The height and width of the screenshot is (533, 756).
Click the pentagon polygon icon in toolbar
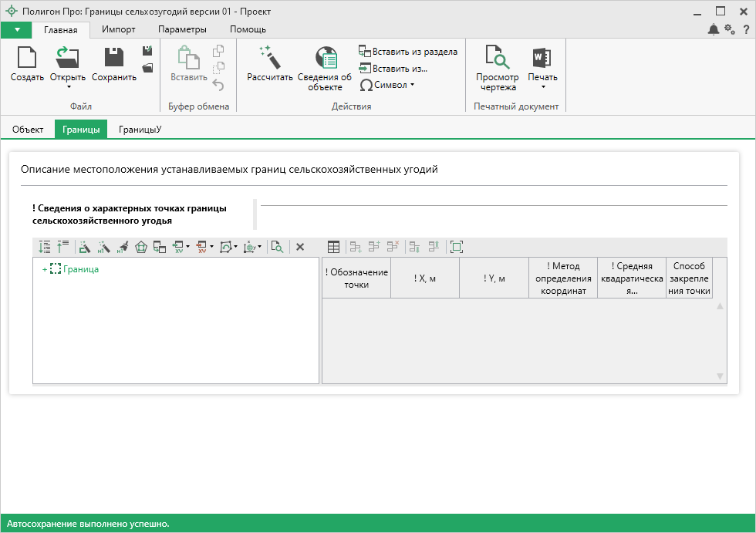tap(141, 247)
